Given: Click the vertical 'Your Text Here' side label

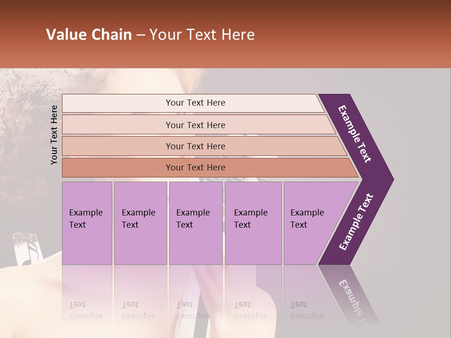Looking at the screenshot, I should click(x=54, y=135).
